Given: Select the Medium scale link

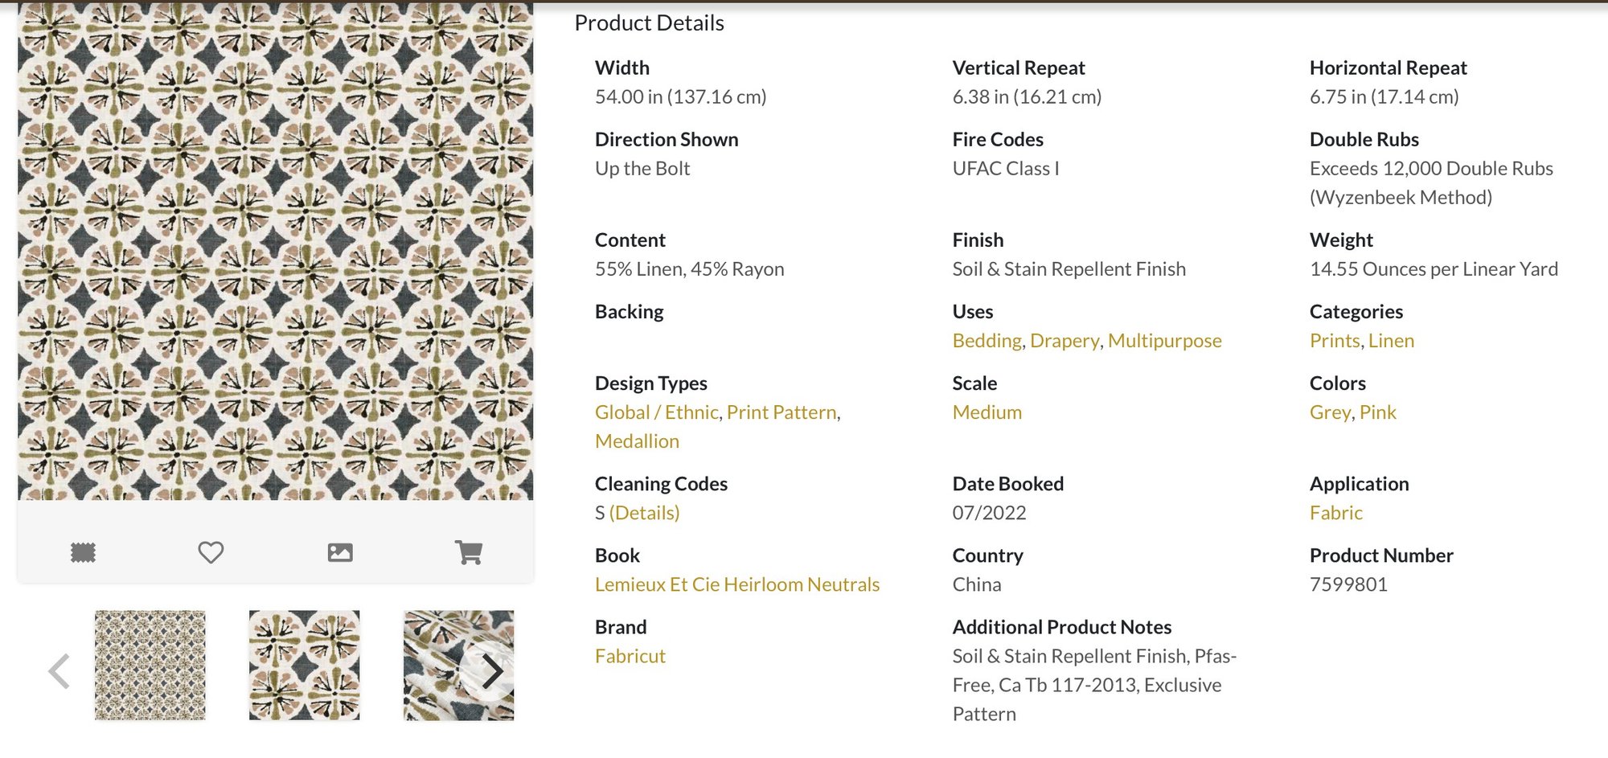Looking at the screenshot, I should (987, 412).
